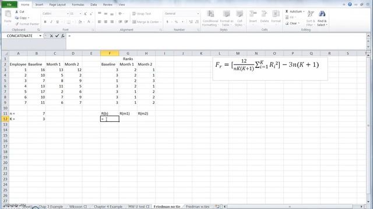Switch to the Insert ribbon tab
Viewport: 373px width, 209px height.
[39, 5]
